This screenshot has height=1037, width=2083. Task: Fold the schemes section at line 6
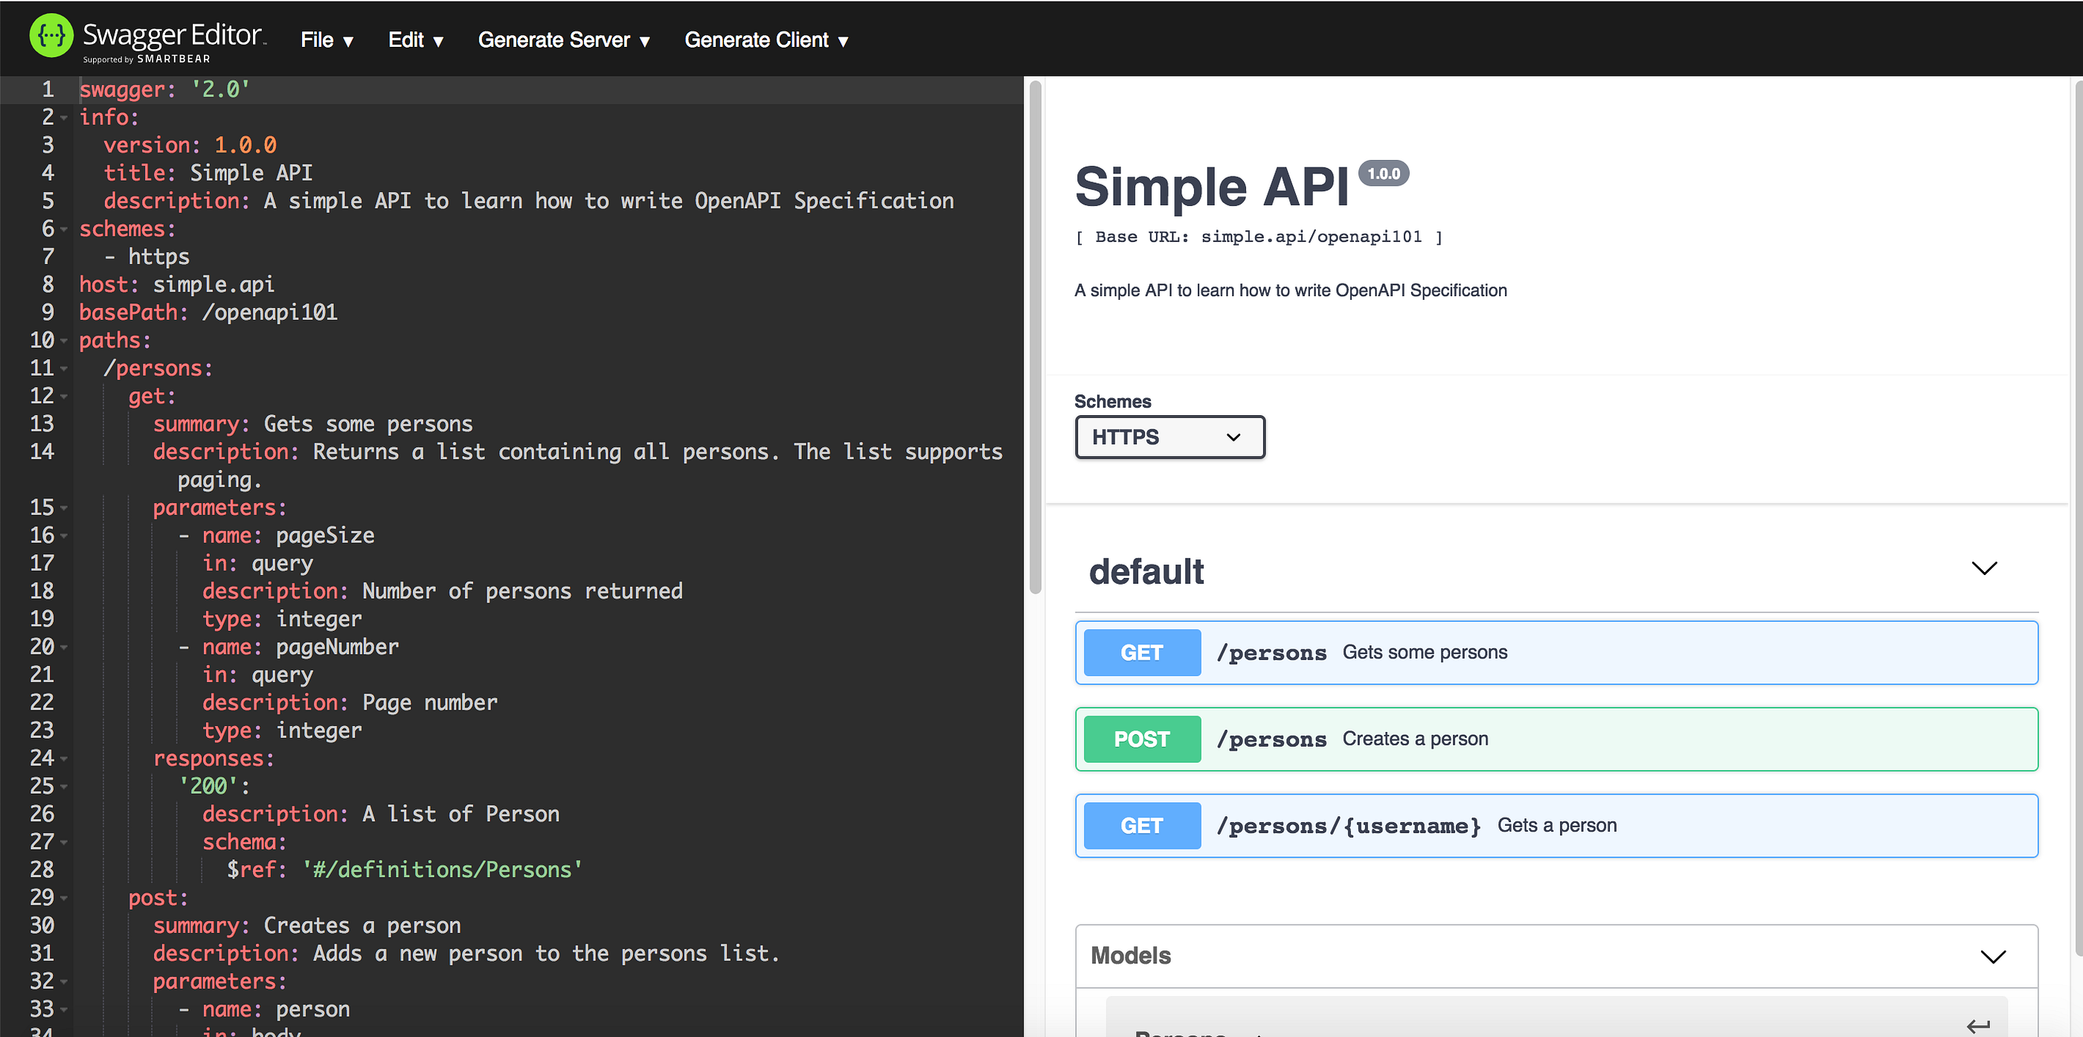click(x=62, y=230)
